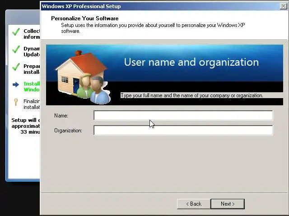Click the Next button
Image resolution: width=289 pixels, height=216 pixels.
pos(228,204)
